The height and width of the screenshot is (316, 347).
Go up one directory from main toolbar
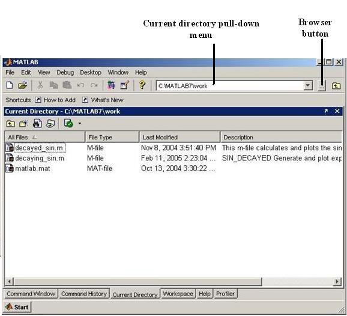pyautogui.click(x=336, y=85)
